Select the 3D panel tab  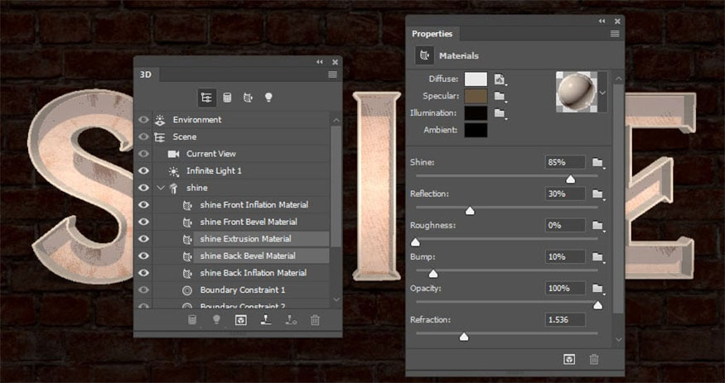146,74
